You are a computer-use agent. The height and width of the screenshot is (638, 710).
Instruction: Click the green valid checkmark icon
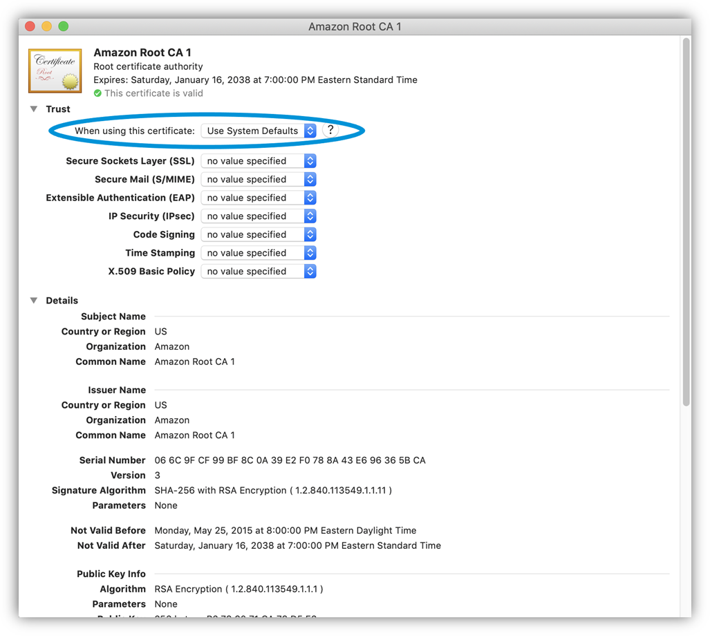tap(97, 93)
